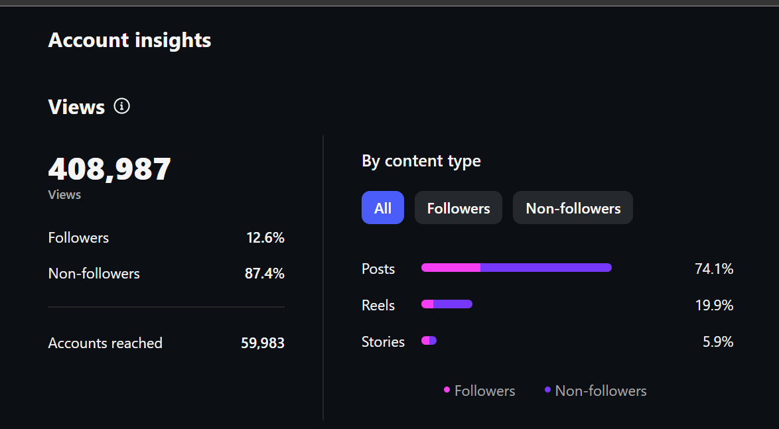The width and height of the screenshot is (779, 429).
Task: Click the 19.9% Reels percentage
Action: click(x=714, y=306)
